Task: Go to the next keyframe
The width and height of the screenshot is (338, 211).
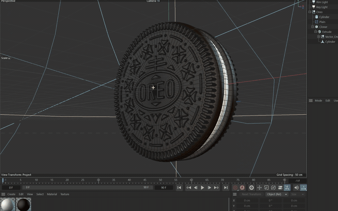Action: (216, 188)
